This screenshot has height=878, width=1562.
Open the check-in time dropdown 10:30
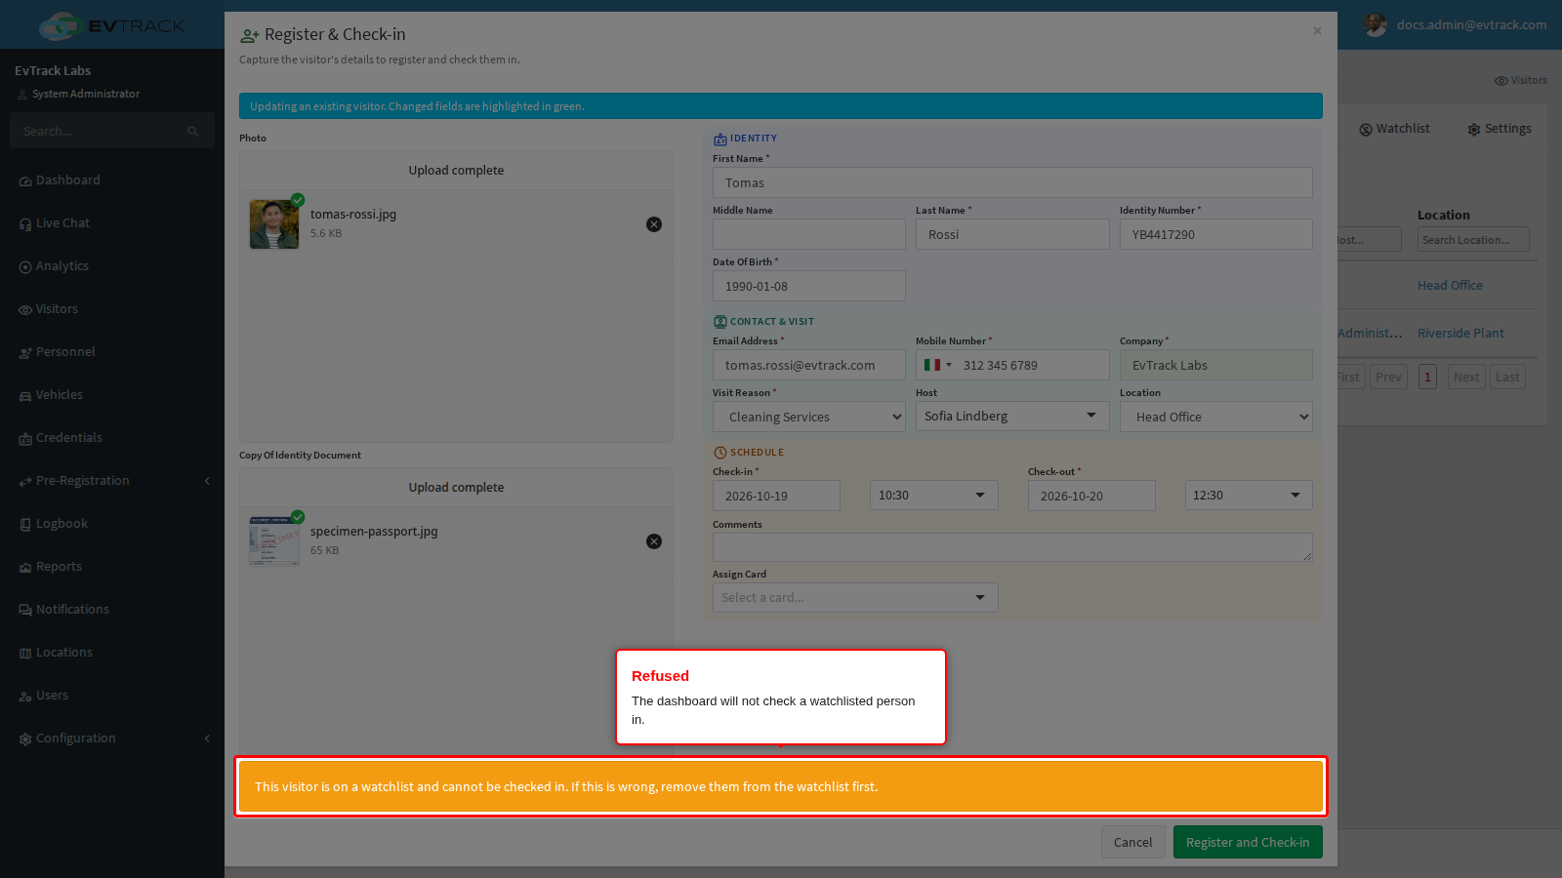click(x=934, y=496)
